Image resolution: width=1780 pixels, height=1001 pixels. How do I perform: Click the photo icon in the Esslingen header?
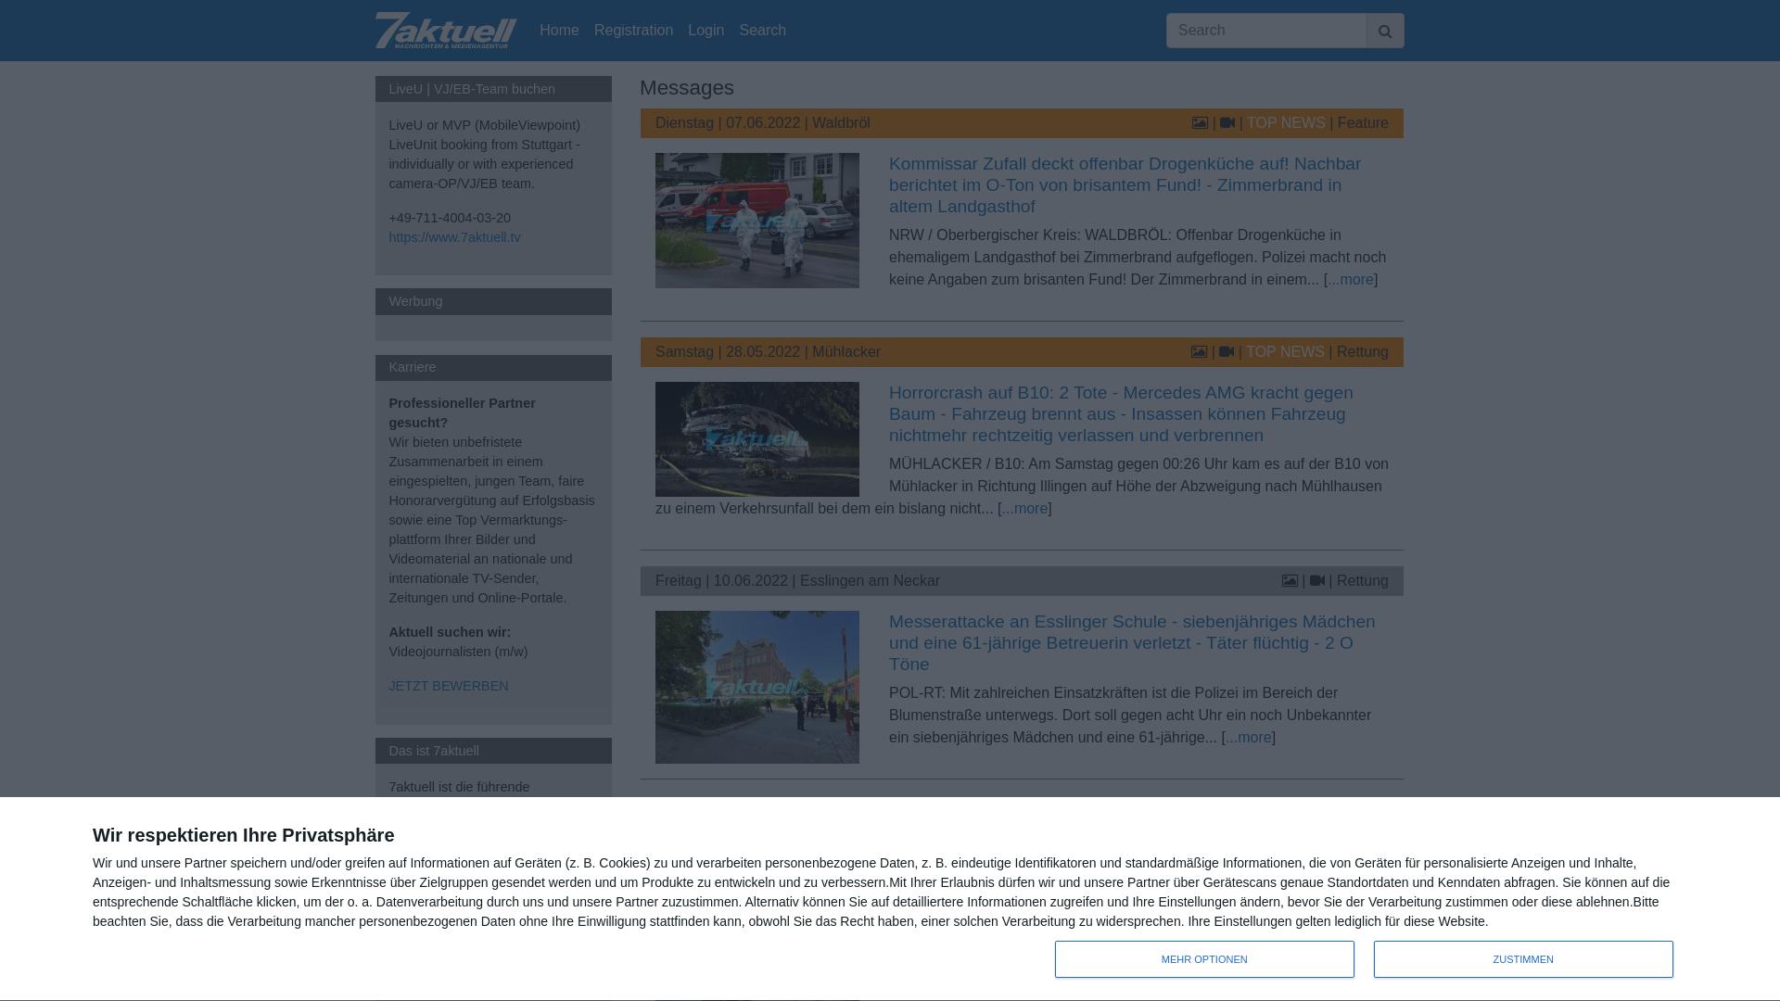(x=1290, y=580)
